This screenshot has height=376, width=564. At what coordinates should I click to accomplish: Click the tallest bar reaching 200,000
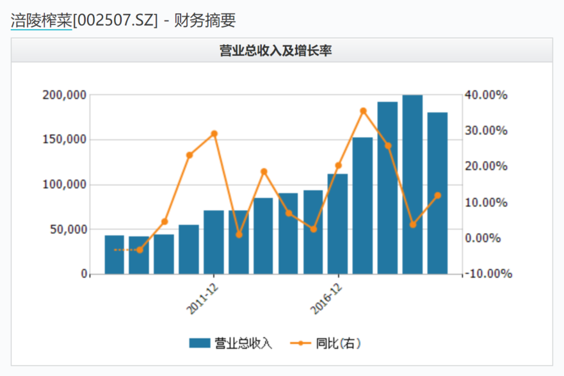412,184
